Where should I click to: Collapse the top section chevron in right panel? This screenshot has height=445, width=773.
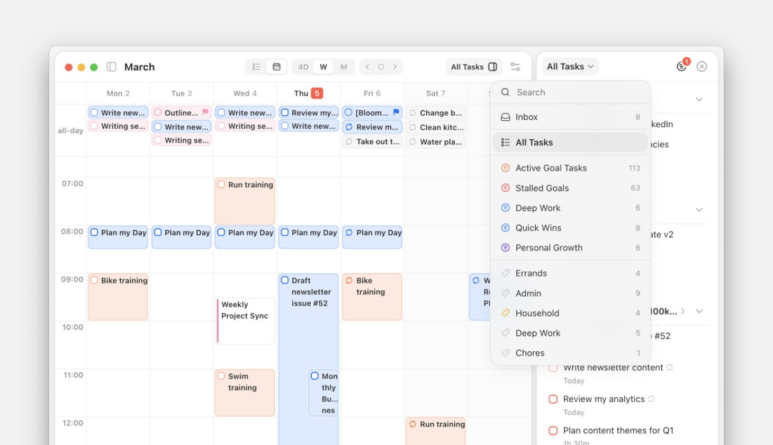pyautogui.click(x=699, y=100)
